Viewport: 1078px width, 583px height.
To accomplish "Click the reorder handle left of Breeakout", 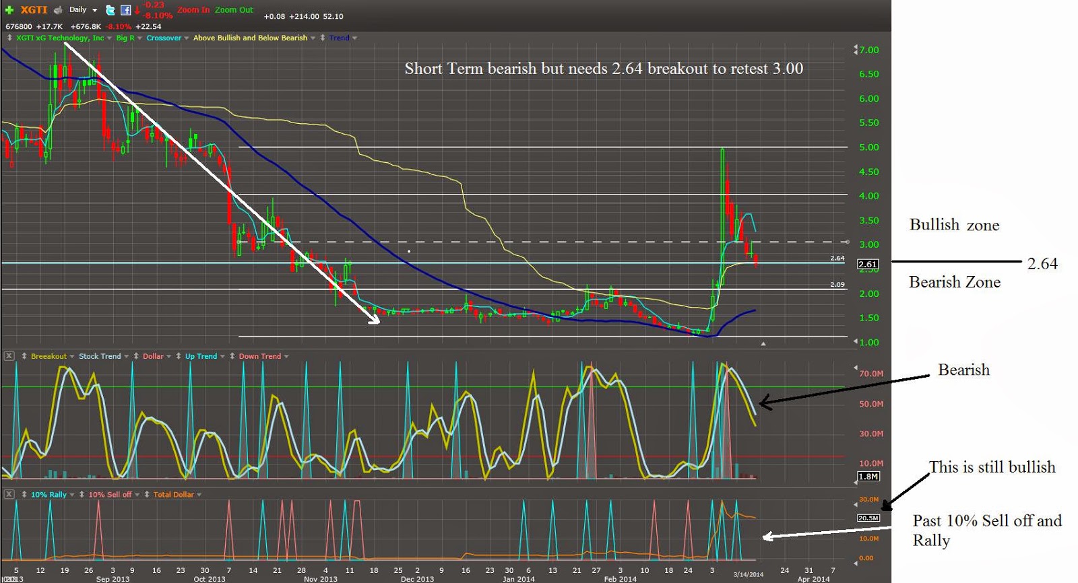I will 24,356.
